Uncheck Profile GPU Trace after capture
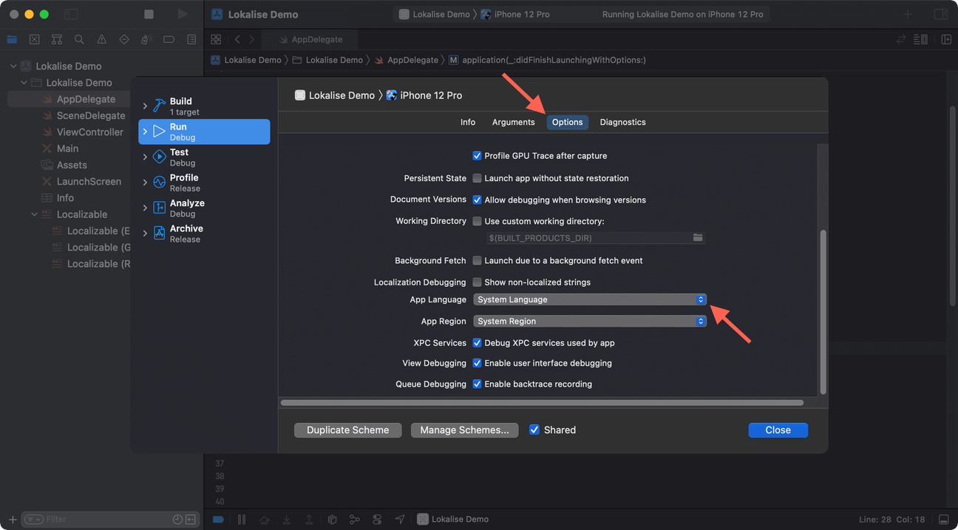The width and height of the screenshot is (958, 530). pyautogui.click(x=477, y=156)
